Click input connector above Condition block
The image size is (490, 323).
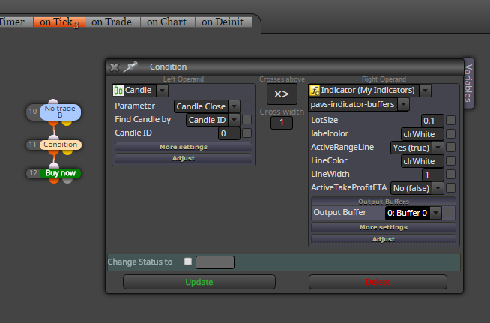[x=54, y=138]
